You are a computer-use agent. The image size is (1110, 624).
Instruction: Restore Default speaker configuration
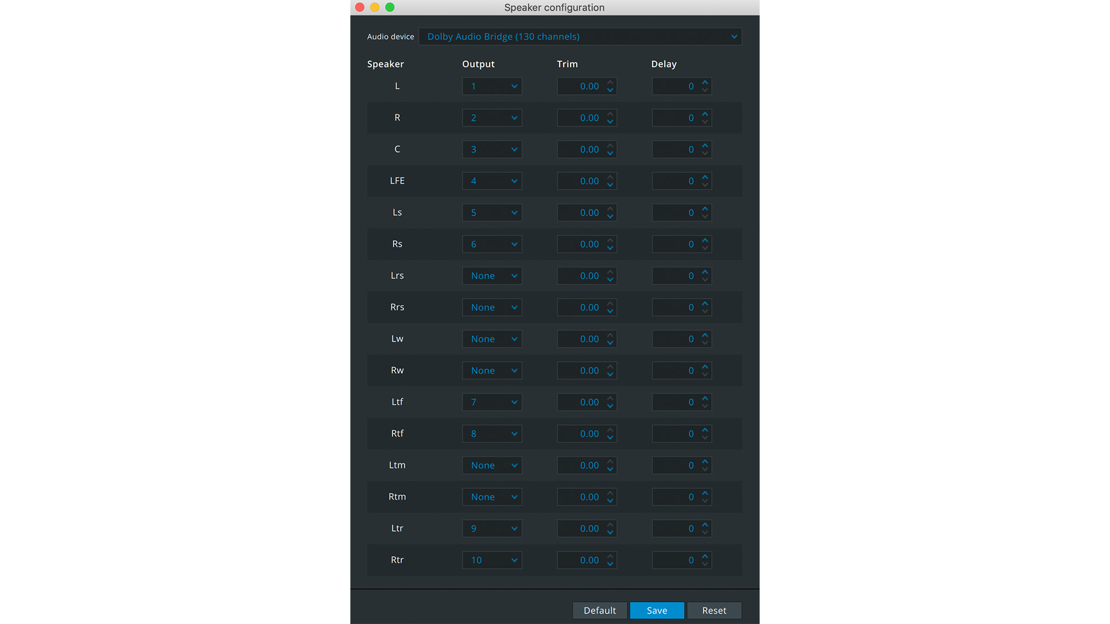point(600,610)
